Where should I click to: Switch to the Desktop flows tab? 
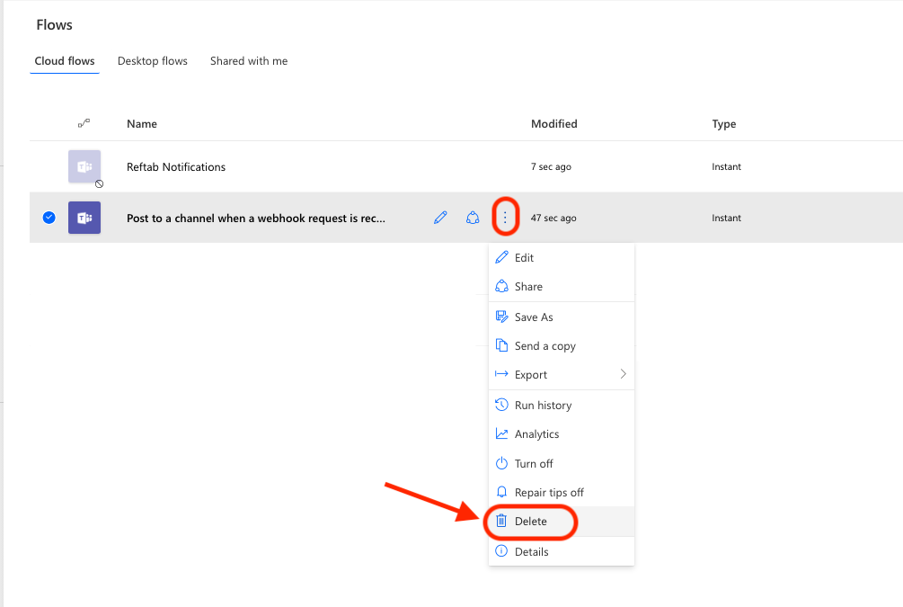pyautogui.click(x=153, y=61)
